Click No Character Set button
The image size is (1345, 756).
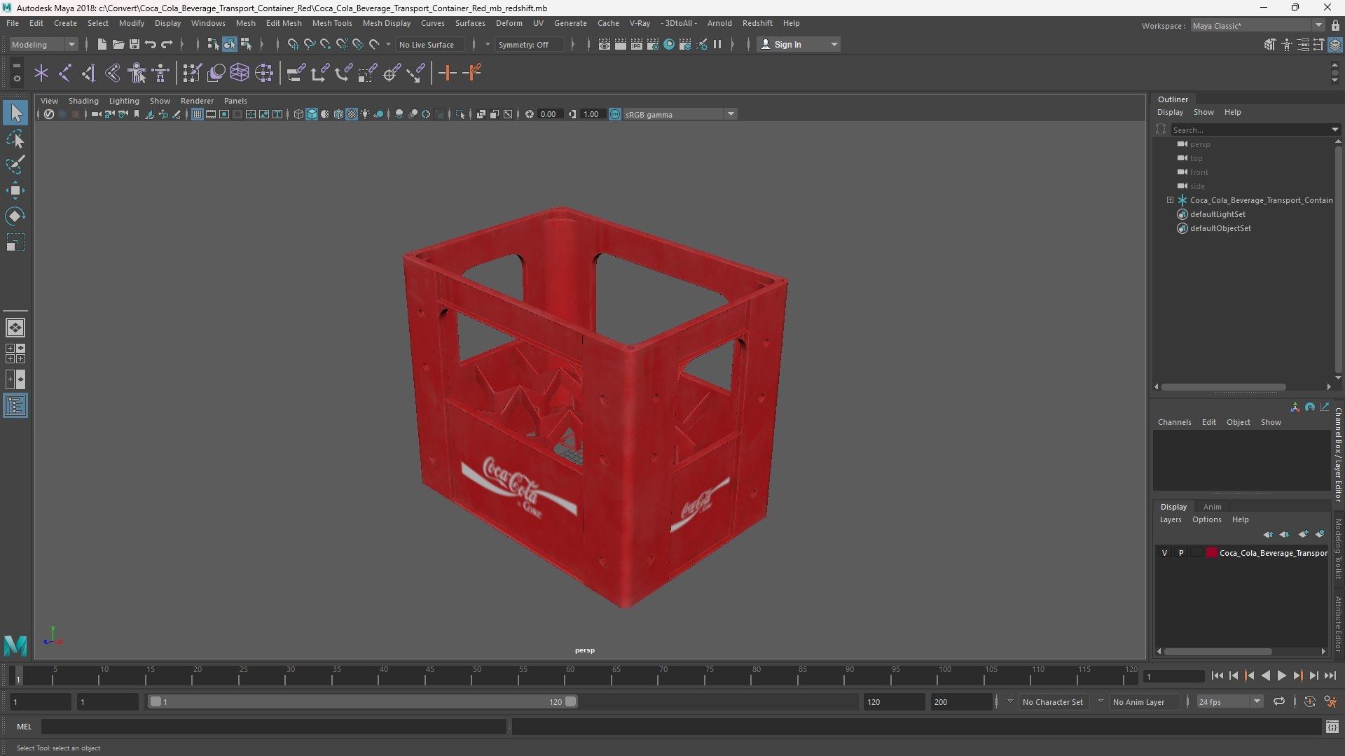(1052, 701)
